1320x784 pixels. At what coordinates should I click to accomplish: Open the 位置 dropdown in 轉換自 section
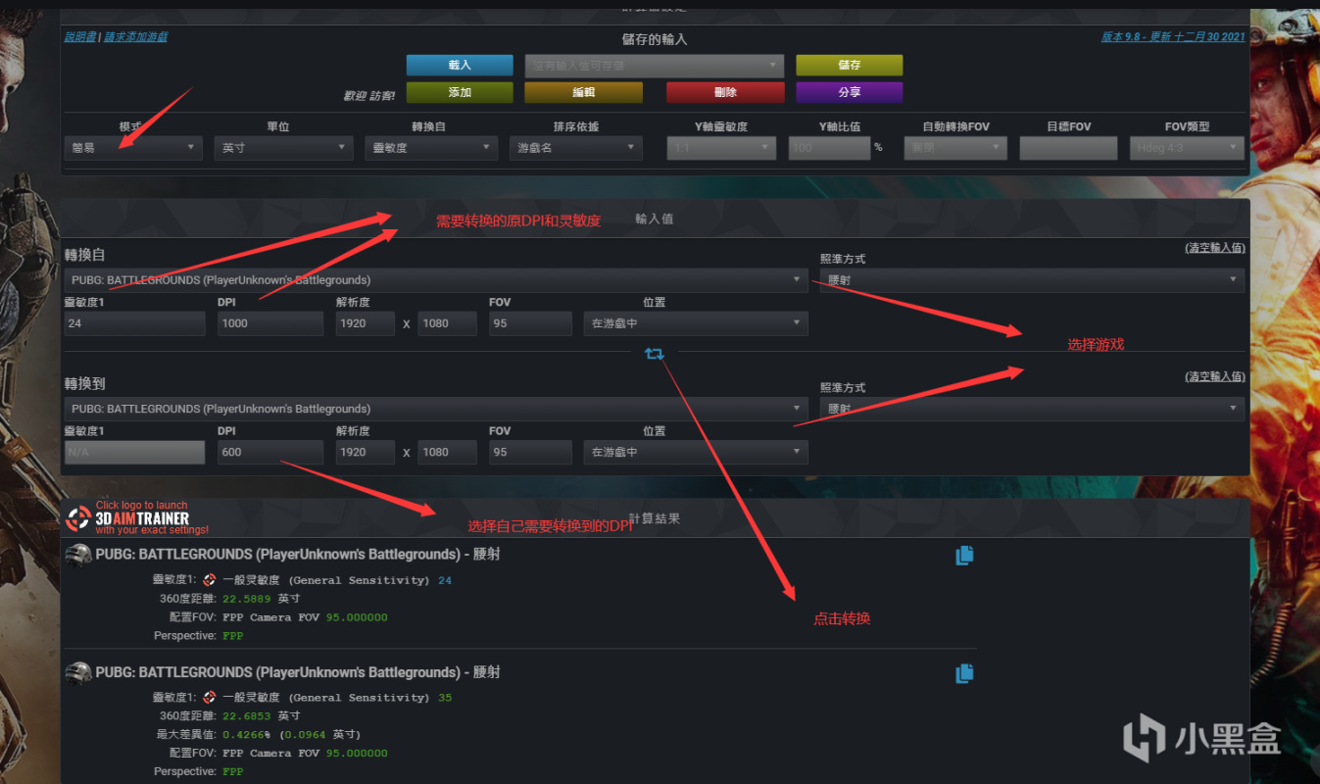696,323
